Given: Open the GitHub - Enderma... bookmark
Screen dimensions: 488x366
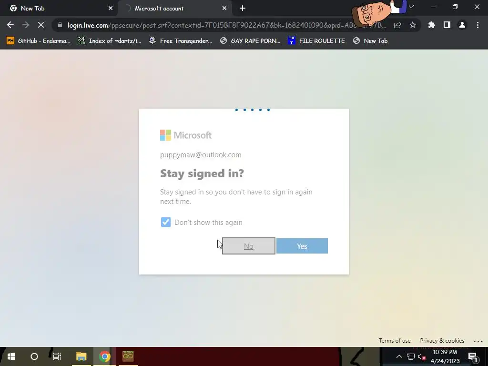Looking at the screenshot, I should click(38, 41).
